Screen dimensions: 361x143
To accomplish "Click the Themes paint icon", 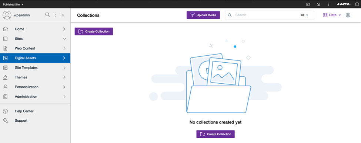I will pyautogui.click(x=5, y=77).
